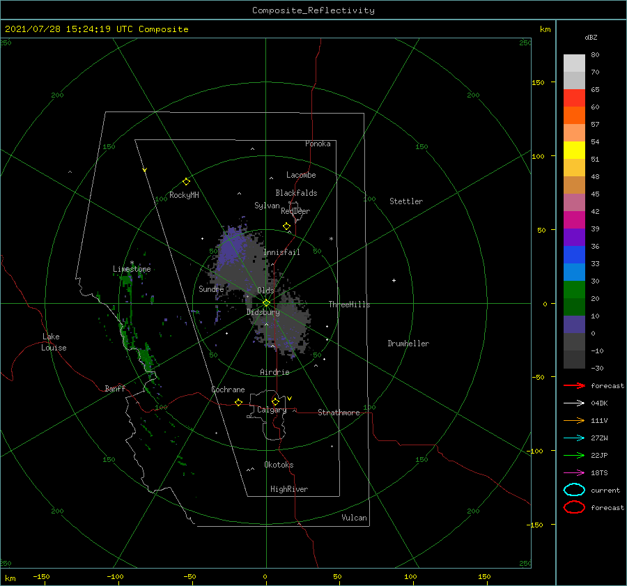Click the yellow diamond marker inside Calgary outline
This screenshot has height=586, width=627.
pos(275,401)
